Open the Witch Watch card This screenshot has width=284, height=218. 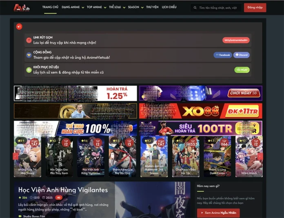tap(249, 157)
